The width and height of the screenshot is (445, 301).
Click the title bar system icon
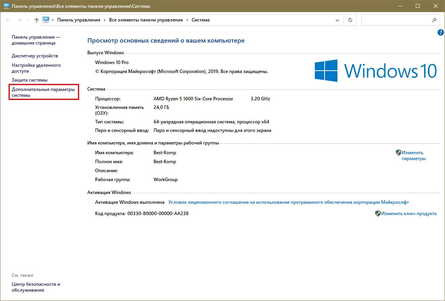[7, 6]
